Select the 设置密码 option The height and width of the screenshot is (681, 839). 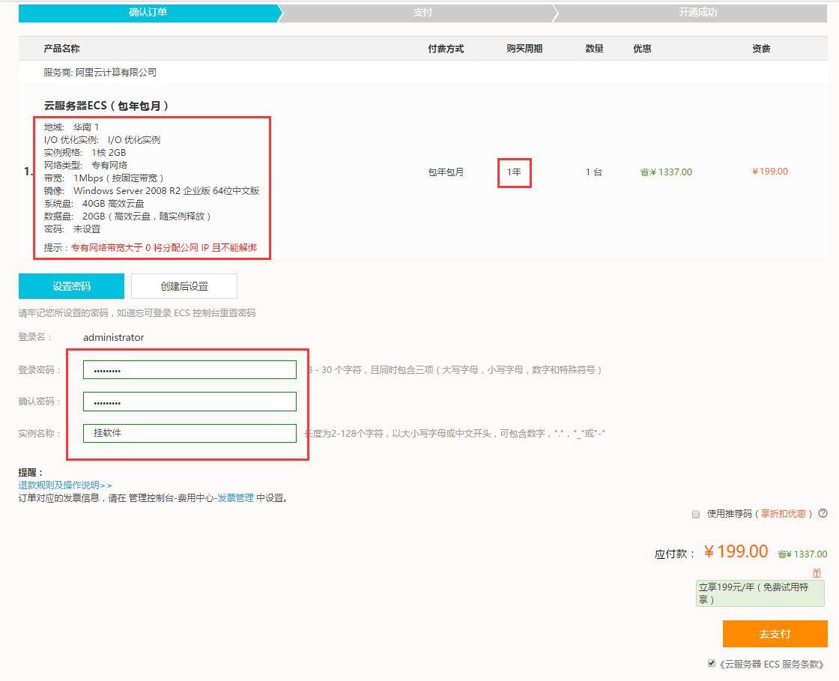point(71,286)
